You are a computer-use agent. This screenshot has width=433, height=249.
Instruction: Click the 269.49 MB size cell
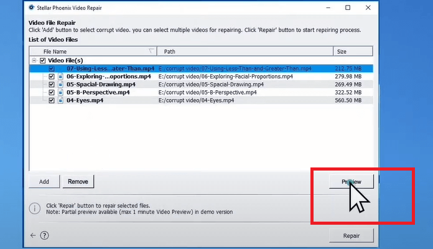coord(348,84)
